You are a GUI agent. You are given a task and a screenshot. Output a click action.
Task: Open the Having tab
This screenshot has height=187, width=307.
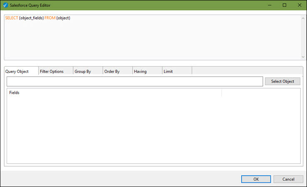147,71
